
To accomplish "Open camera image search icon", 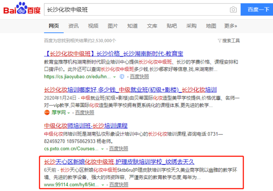I will 233,10.
